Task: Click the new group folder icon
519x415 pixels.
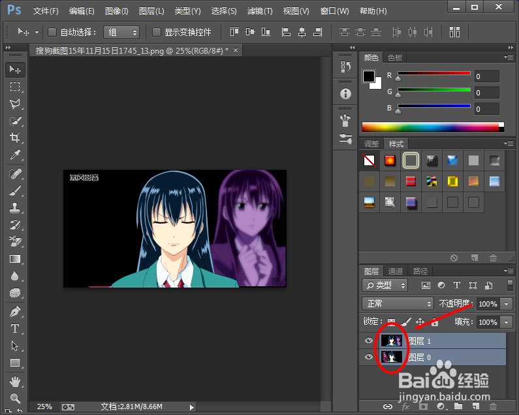Action: [x=458, y=406]
